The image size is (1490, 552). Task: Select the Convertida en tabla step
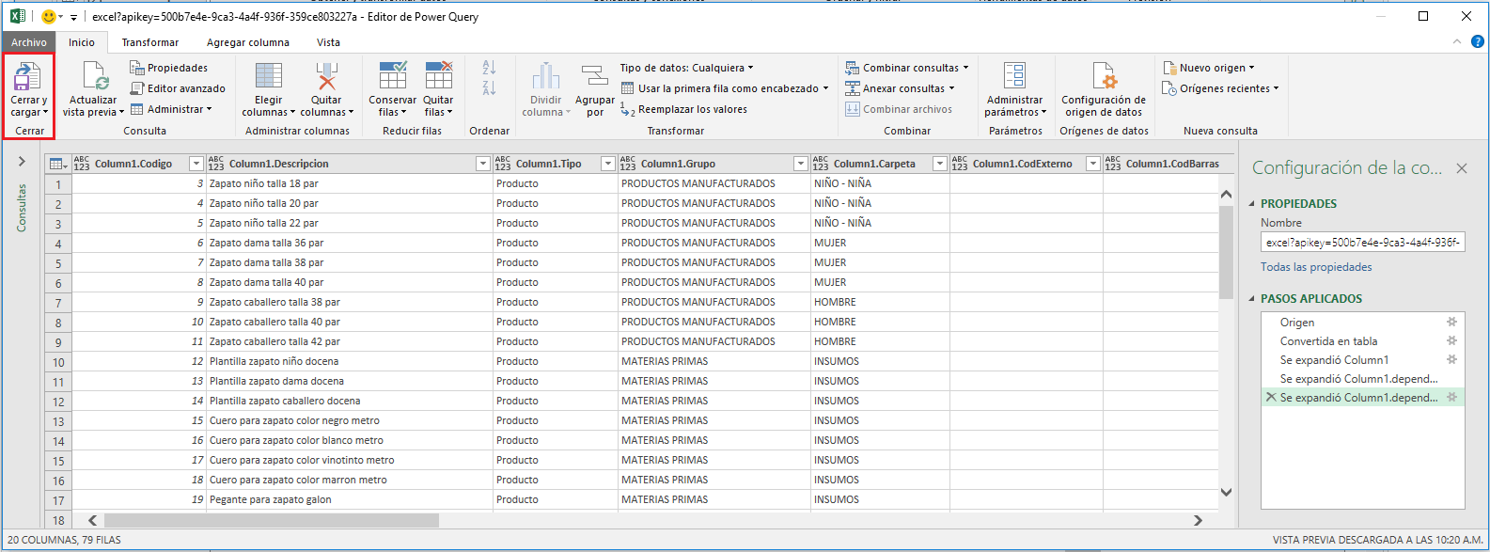pyautogui.click(x=1328, y=341)
